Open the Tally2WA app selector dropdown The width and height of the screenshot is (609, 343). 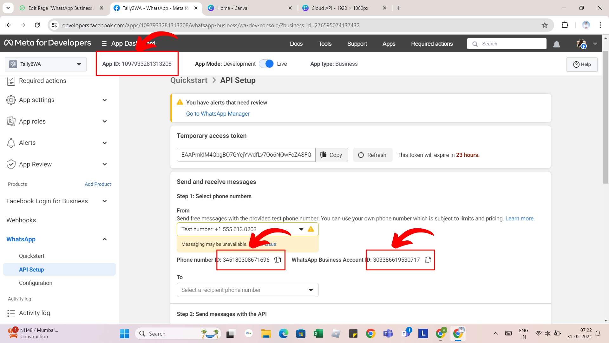click(46, 64)
